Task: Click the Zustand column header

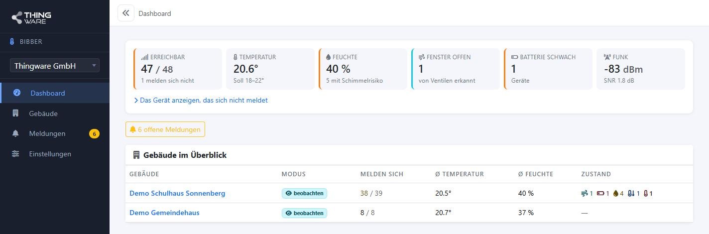Action: point(596,174)
